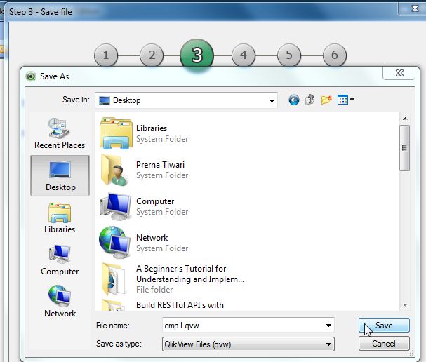
Task: Select the Prerna Tiwari user folder icon
Action: coord(114,170)
